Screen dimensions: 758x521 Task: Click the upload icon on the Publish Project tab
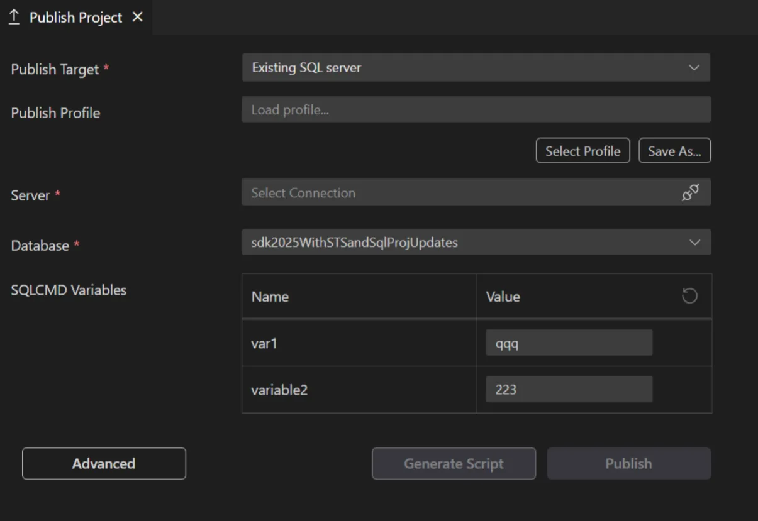click(14, 17)
